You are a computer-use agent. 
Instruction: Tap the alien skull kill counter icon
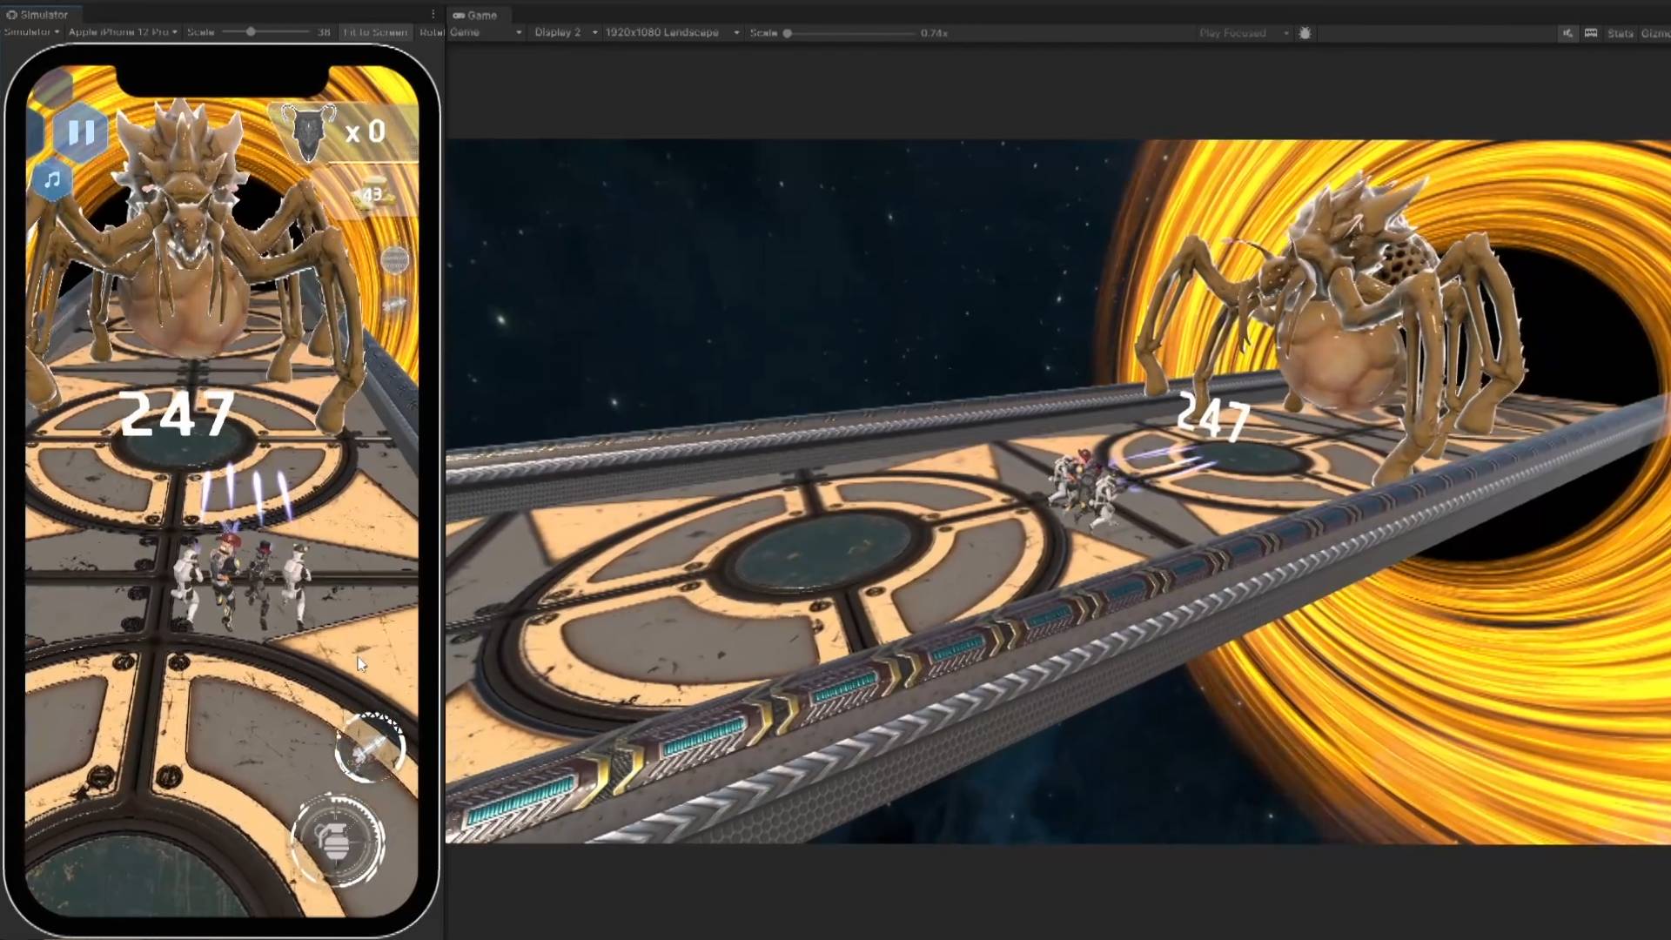[308, 133]
